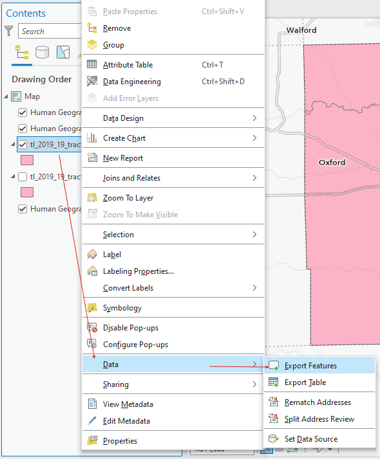
Task: Collapse the selected tl_2019_19_tract layer
Action: (13, 144)
